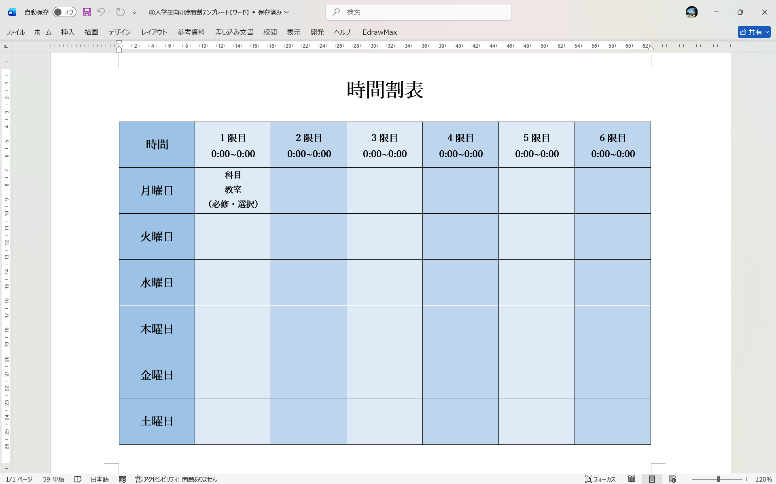Viewport: 776px width, 484px height.
Task: Open the macro recorder in the status bar
Action: (x=122, y=479)
